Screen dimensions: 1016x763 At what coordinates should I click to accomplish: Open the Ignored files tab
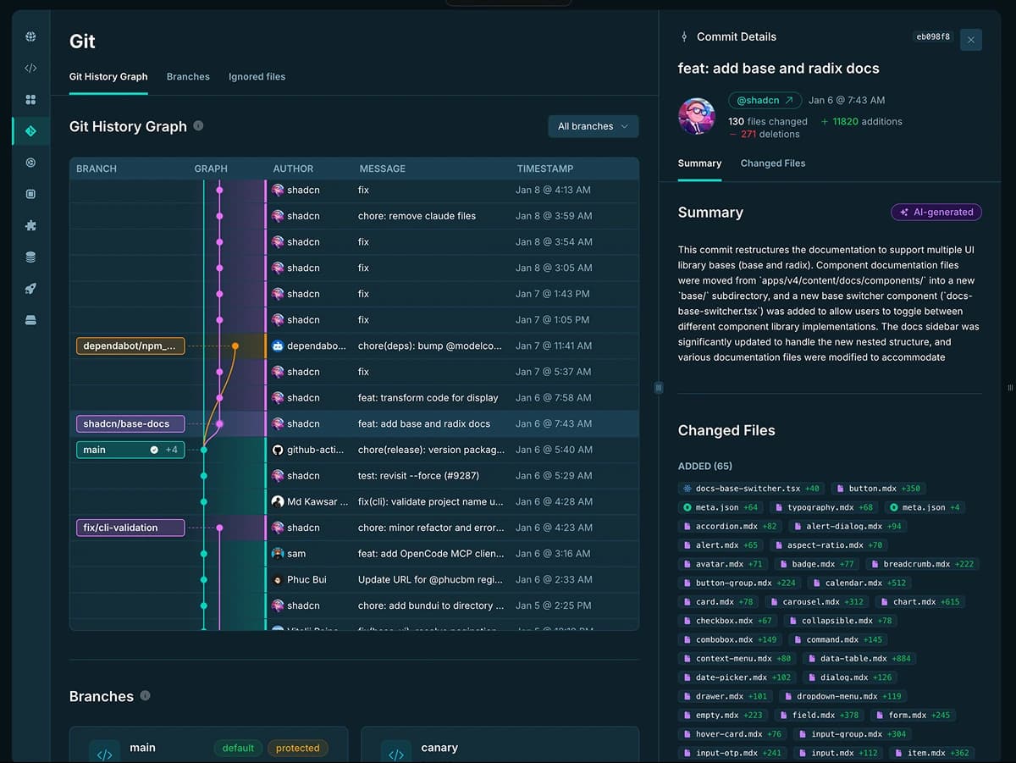(257, 76)
